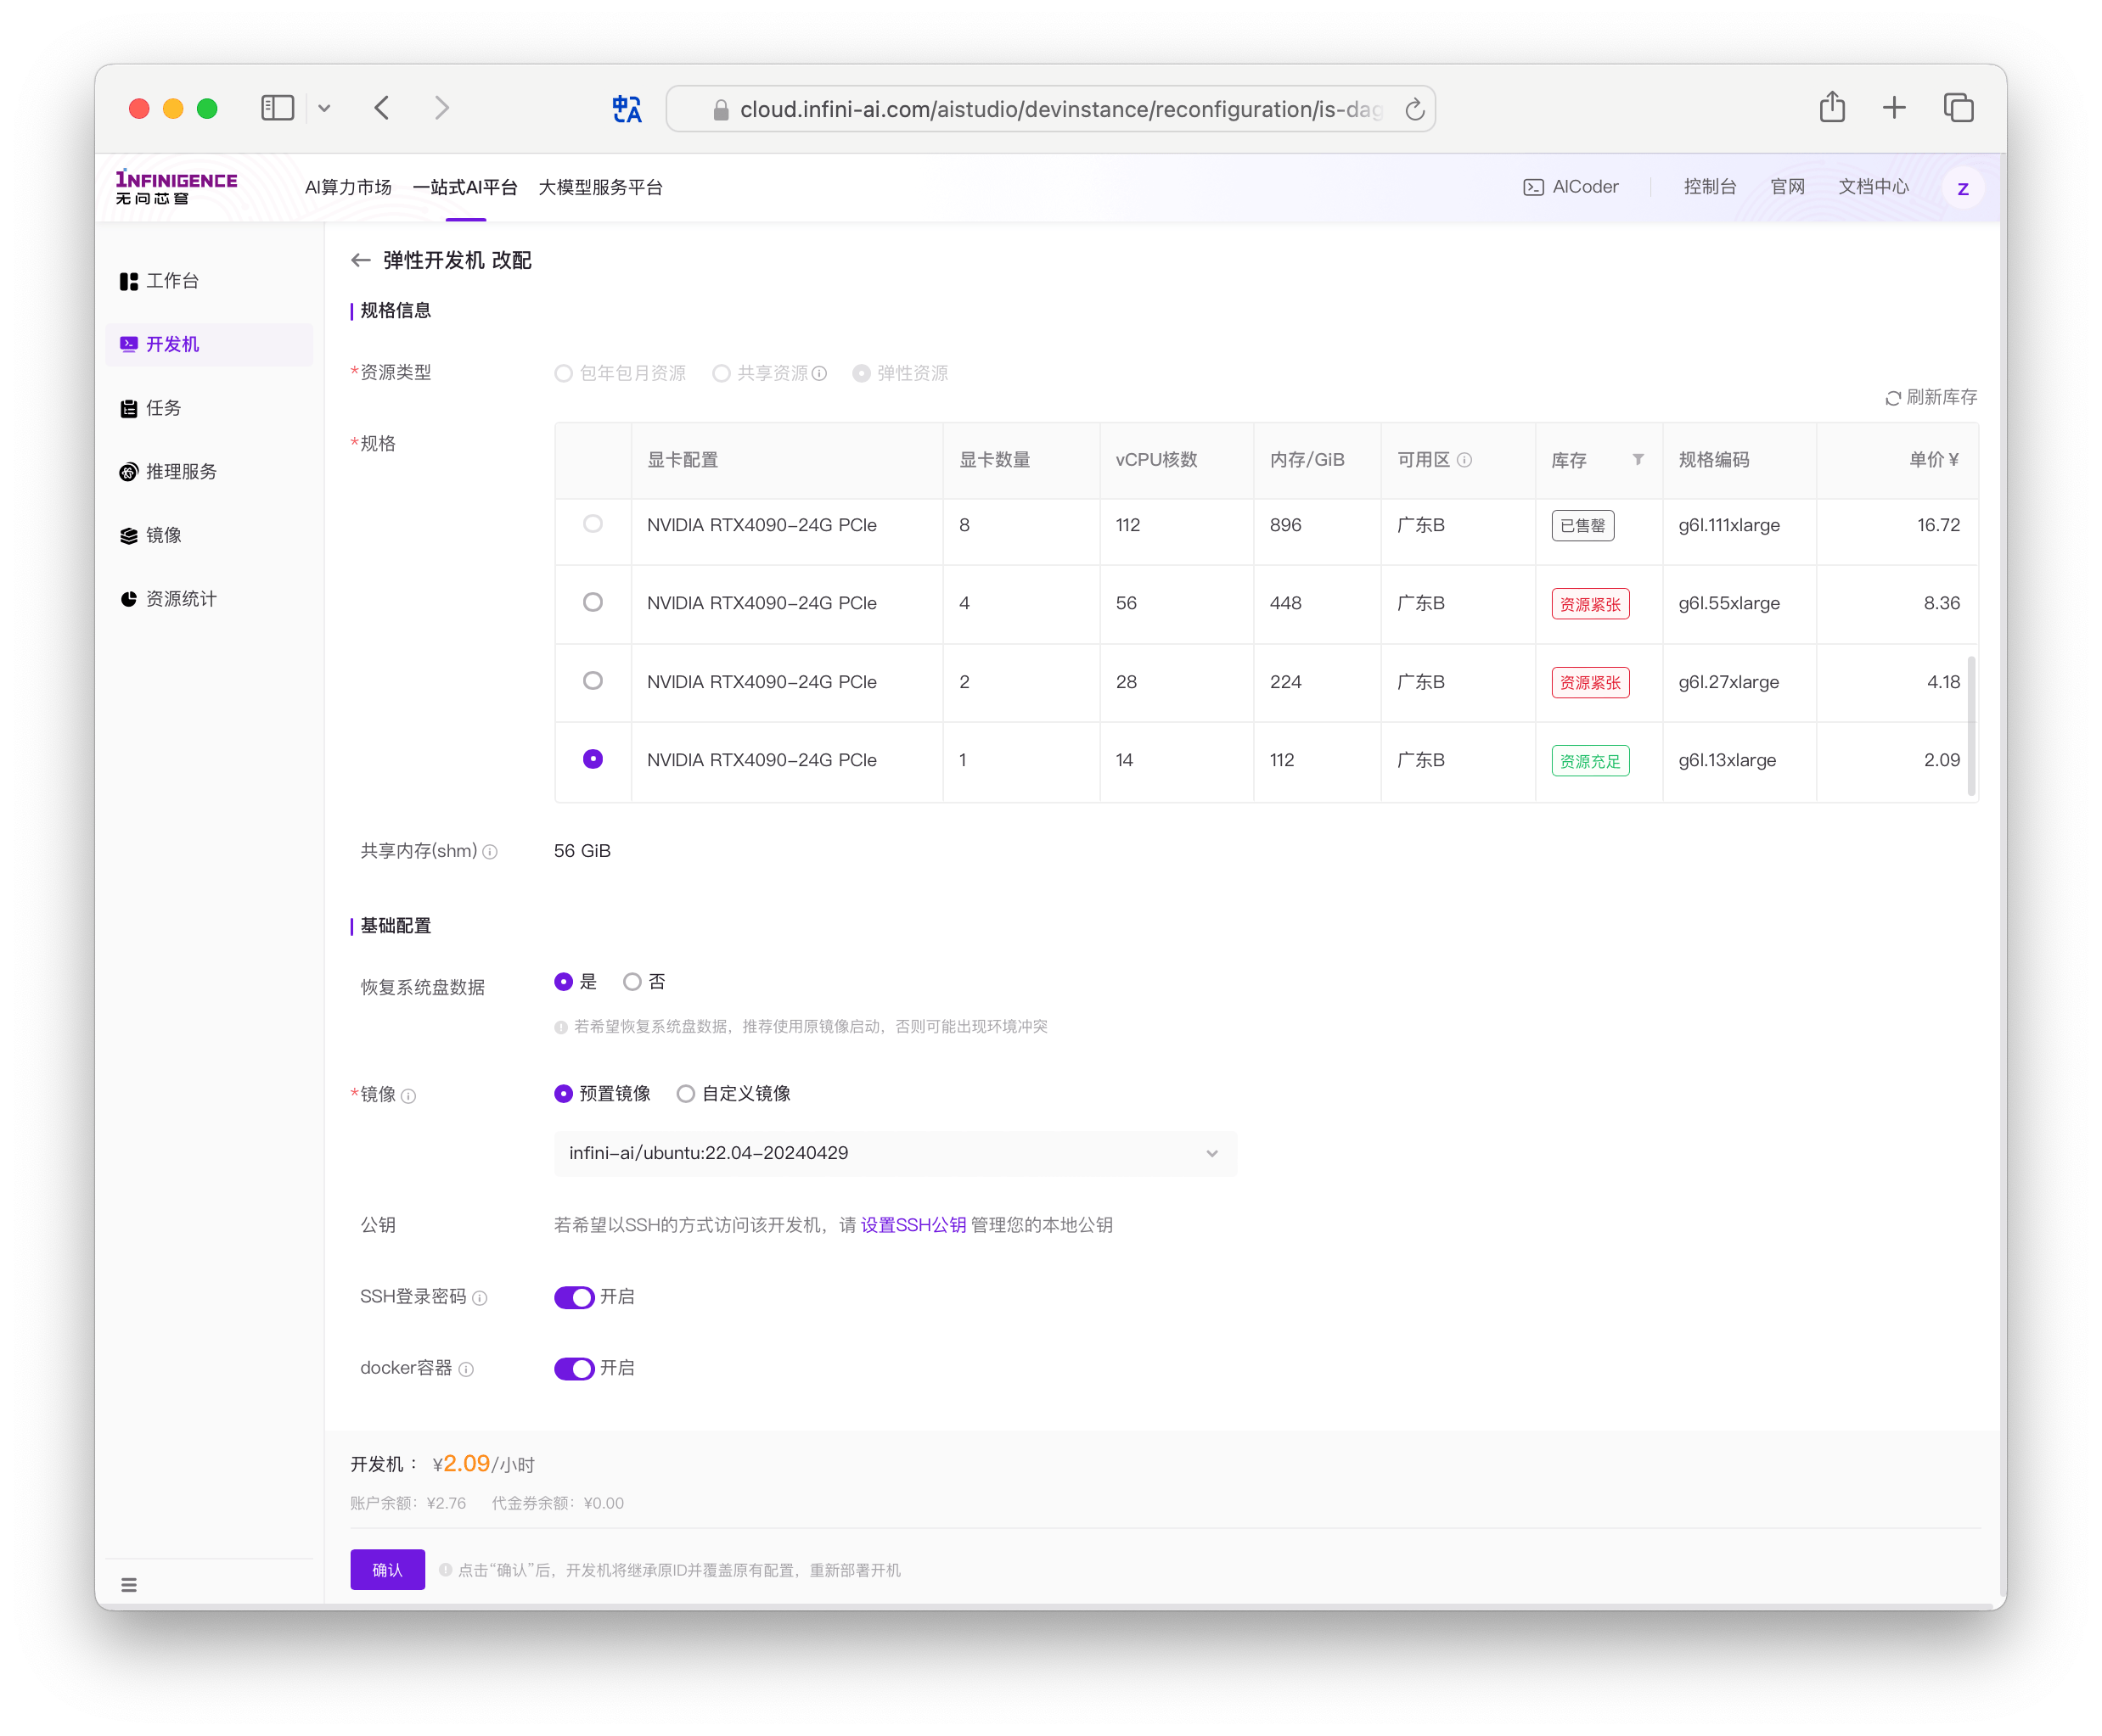Open a new tab with plus icon
Image resolution: width=2102 pixels, height=1736 pixels.
point(1893,108)
